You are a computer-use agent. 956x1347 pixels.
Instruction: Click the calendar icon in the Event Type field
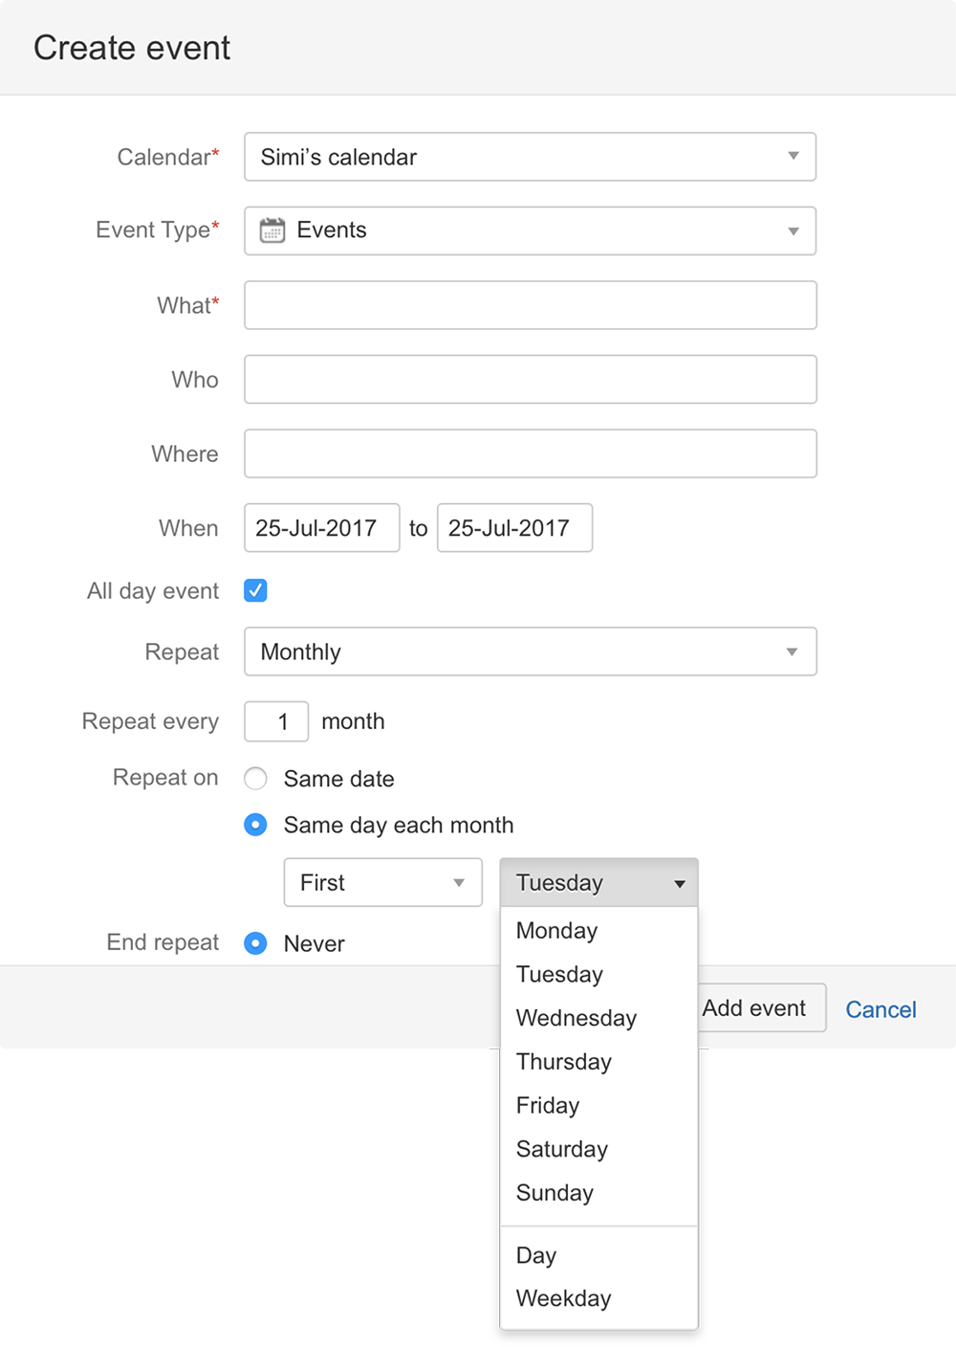click(x=272, y=231)
